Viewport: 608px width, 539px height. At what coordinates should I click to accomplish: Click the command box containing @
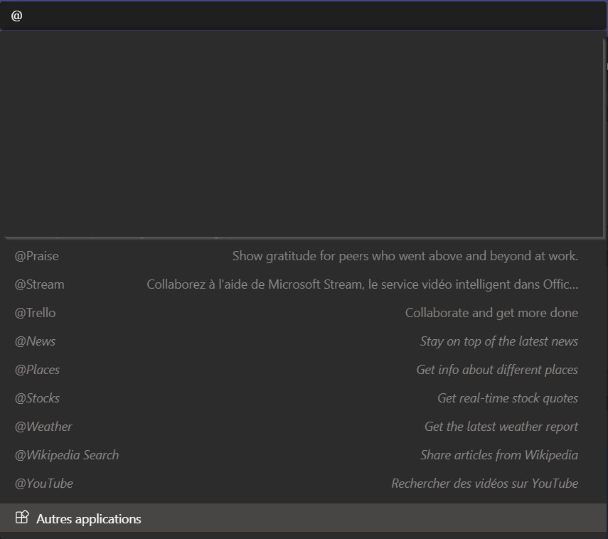[x=303, y=16]
